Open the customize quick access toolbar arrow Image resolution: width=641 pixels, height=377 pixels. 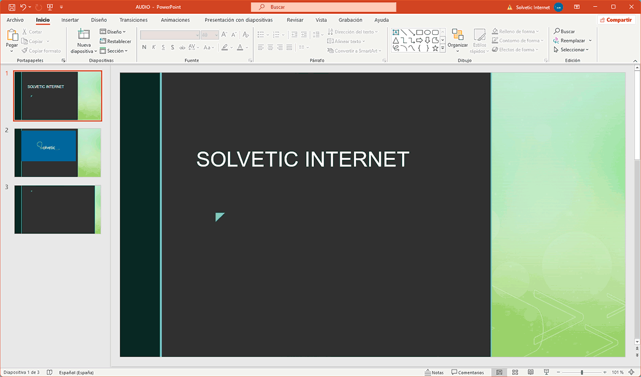(61, 7)
